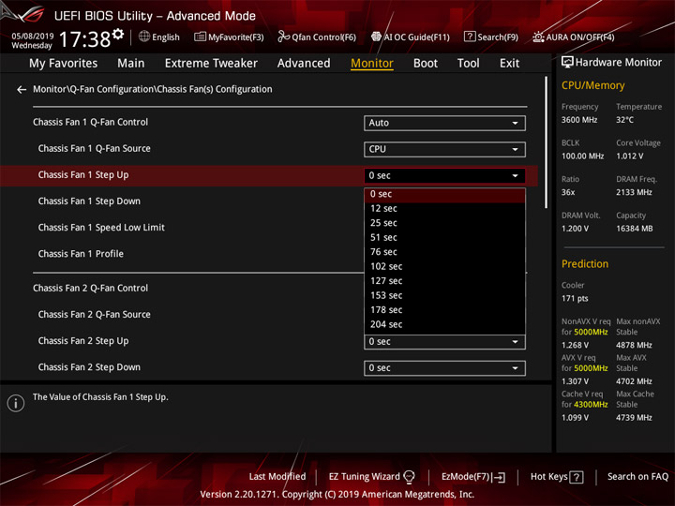Open Chassis Fan 2 Step Up dropdown

coord(444,342)
